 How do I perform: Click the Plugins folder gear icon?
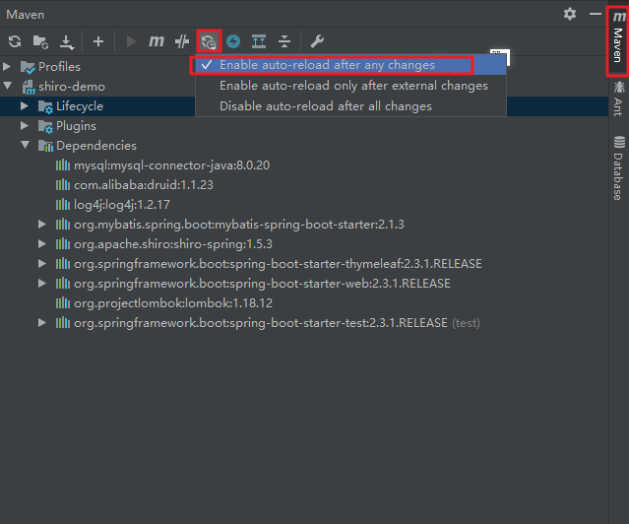(x=45, y=126)
